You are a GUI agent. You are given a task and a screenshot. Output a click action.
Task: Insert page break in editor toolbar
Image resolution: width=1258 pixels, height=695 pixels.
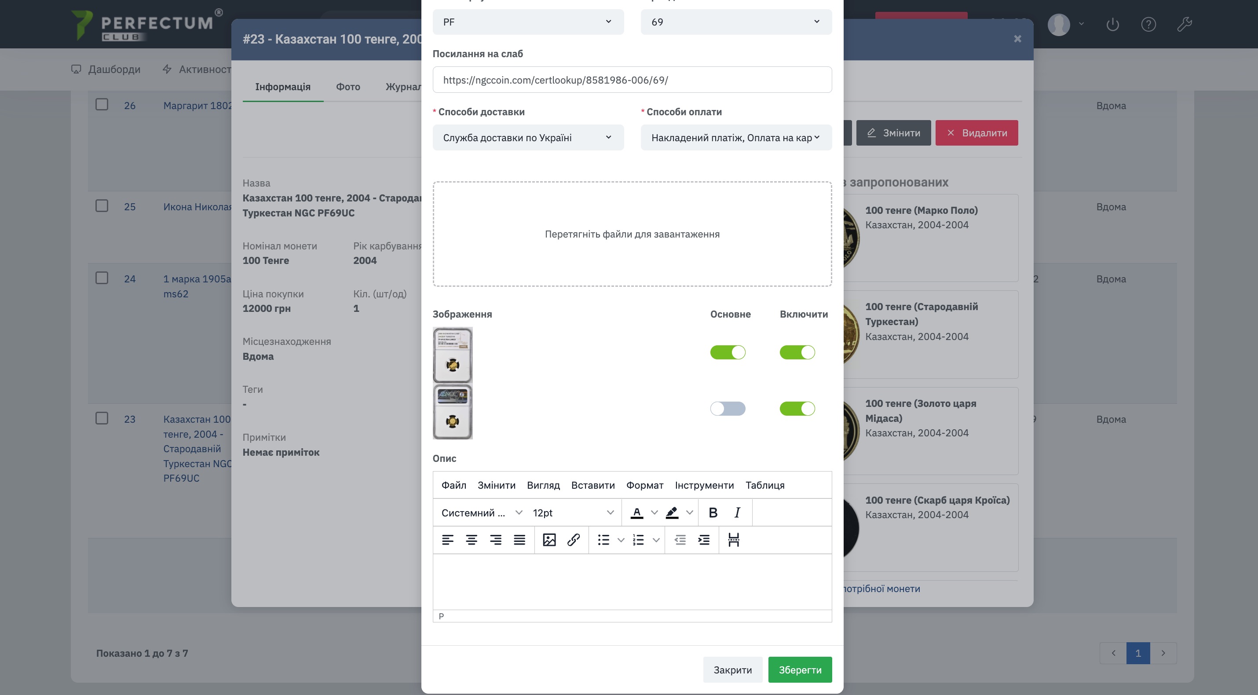coord(733,540)
